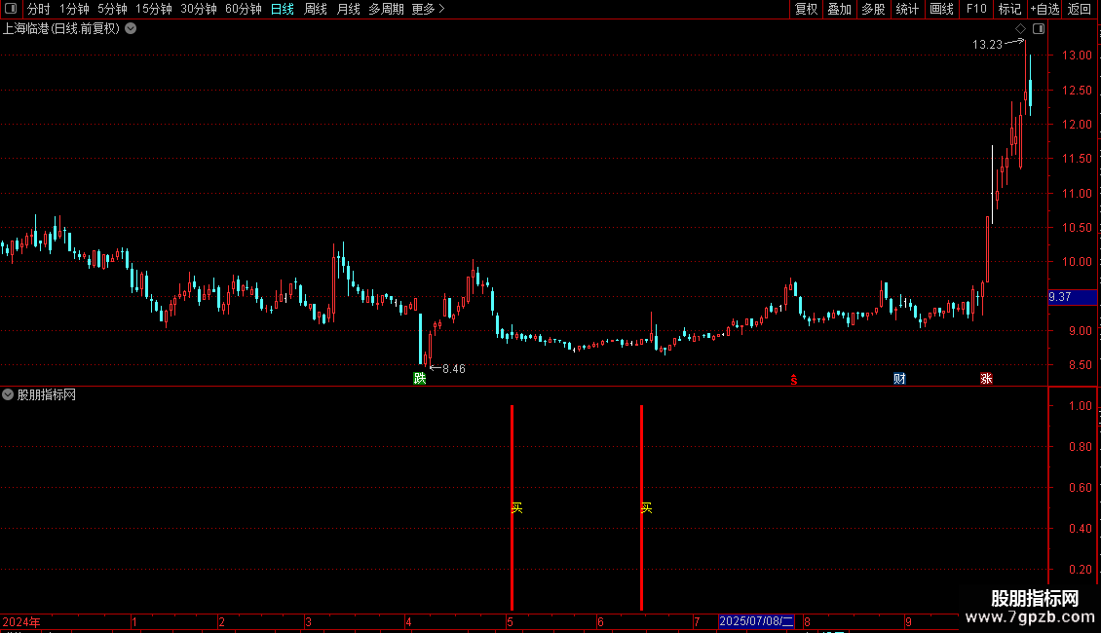The width and height of the screenshot is (1101, 633).
Task: Click the red 涨 limit-up marker
Action: coord(987,378)
